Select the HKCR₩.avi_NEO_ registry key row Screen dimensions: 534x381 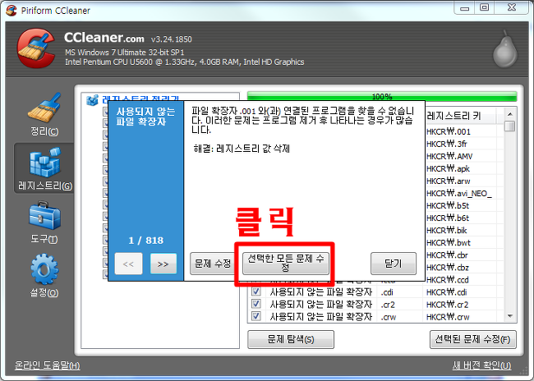[x=459, y=193]
